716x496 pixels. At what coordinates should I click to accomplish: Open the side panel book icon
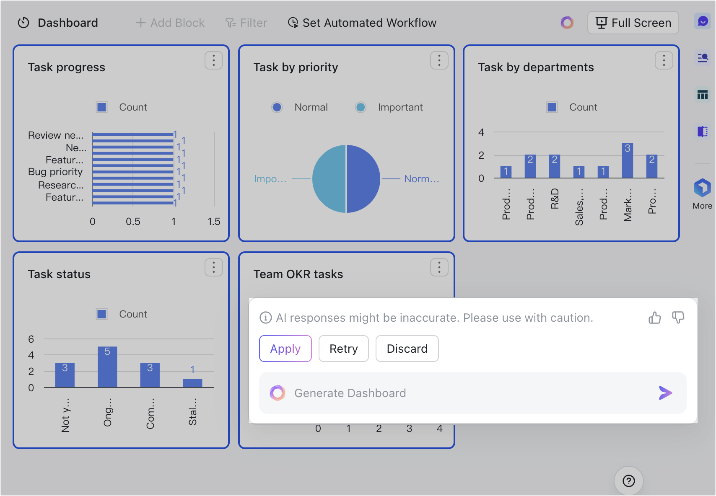(703, 132)
